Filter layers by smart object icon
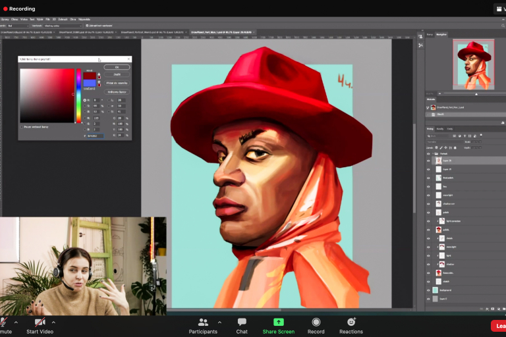506x337 pixels. pyautogui.click(x=475, y=136)
